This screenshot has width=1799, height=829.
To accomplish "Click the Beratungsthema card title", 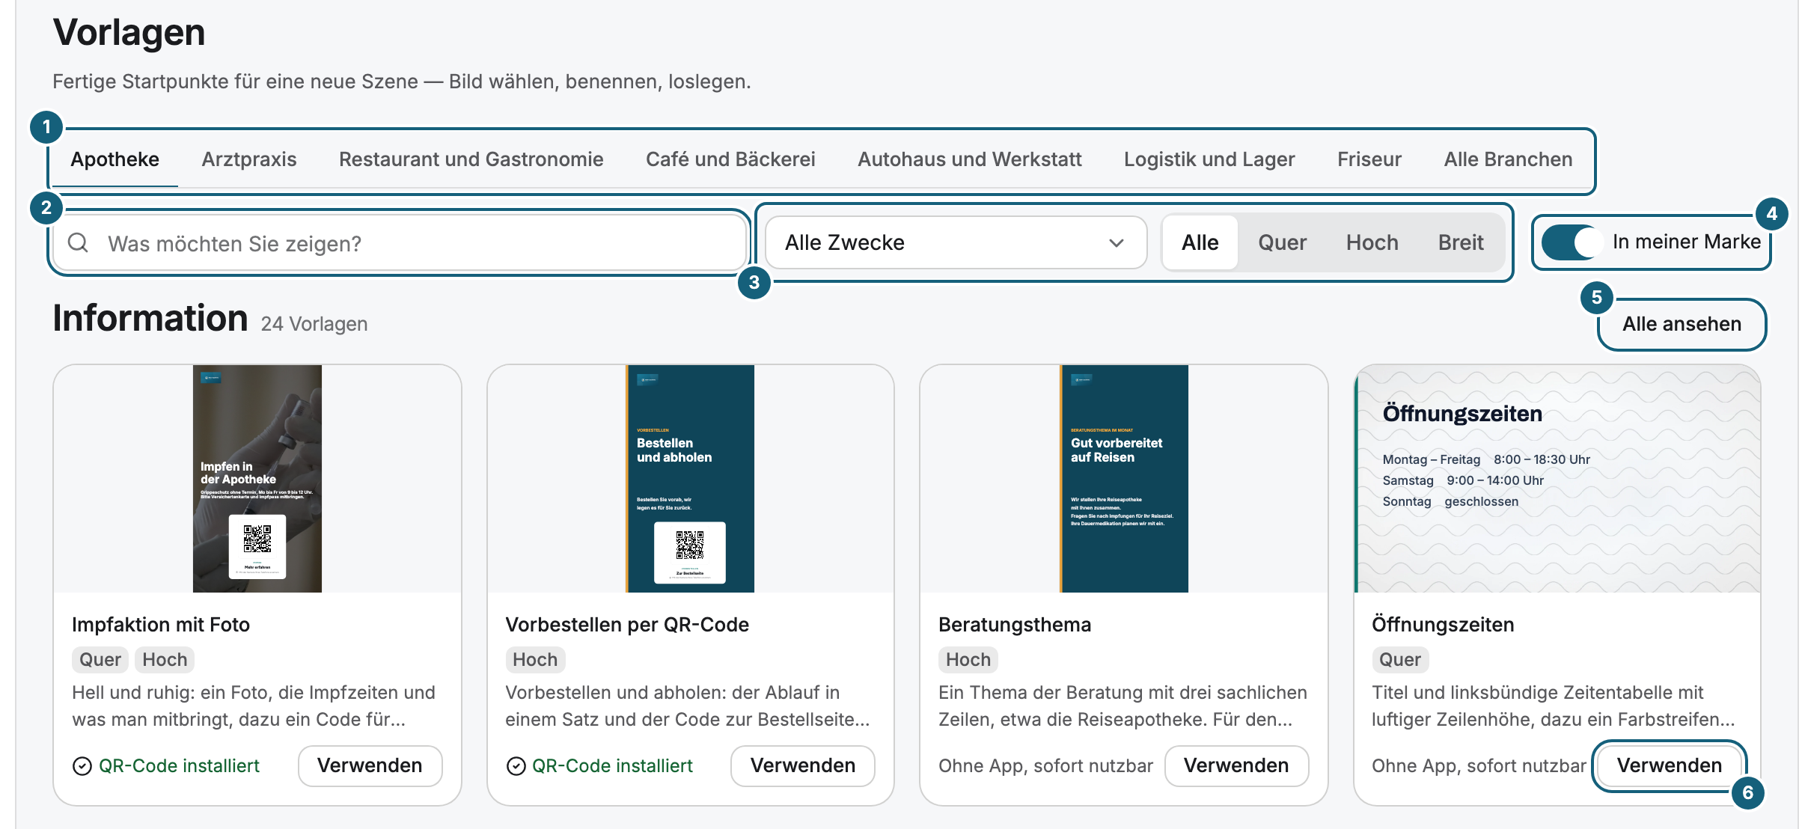I will point(1015,625).
